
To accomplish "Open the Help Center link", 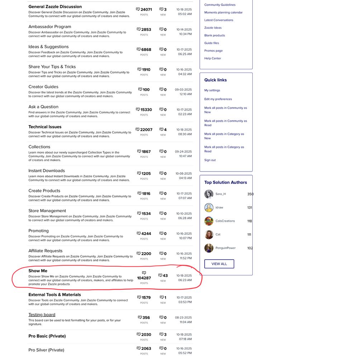I will [x=213, y=58].
